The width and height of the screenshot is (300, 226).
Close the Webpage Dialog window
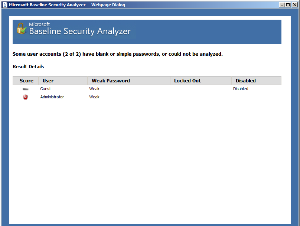[x=295, y=5]
